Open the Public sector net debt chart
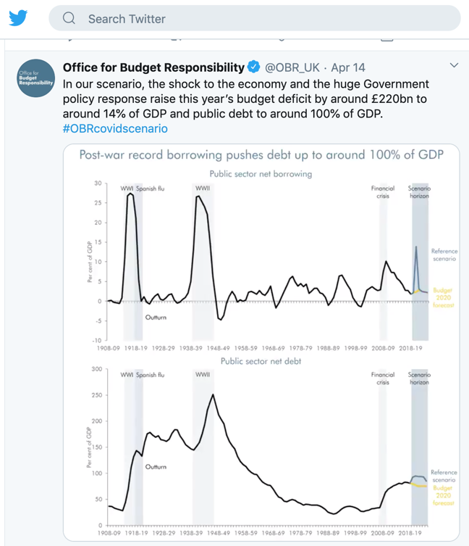This screenshot has width=469, height=546. 261,446
